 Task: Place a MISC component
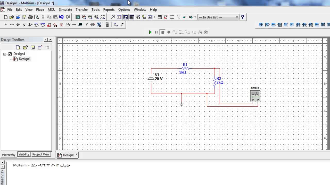[x=74, y=25]
